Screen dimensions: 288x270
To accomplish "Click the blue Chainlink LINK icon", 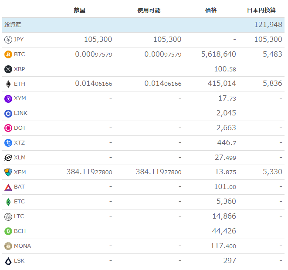I will point(8,114).
